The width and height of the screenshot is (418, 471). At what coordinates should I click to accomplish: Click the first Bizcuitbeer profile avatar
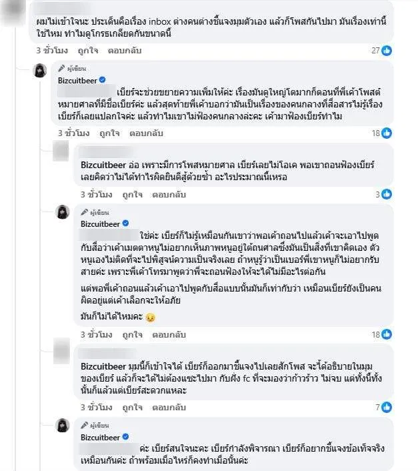click(41, 71)
